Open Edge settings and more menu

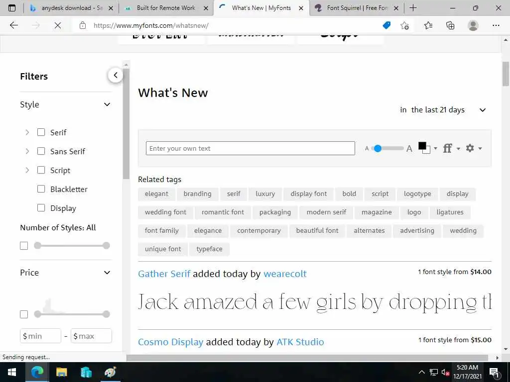point(496,25)
